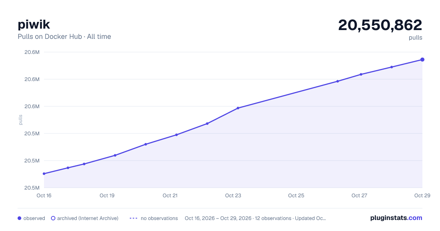The image size is (440, 231).
Task: Click the pluginstats.com link
Action: (x=396, y=218)
